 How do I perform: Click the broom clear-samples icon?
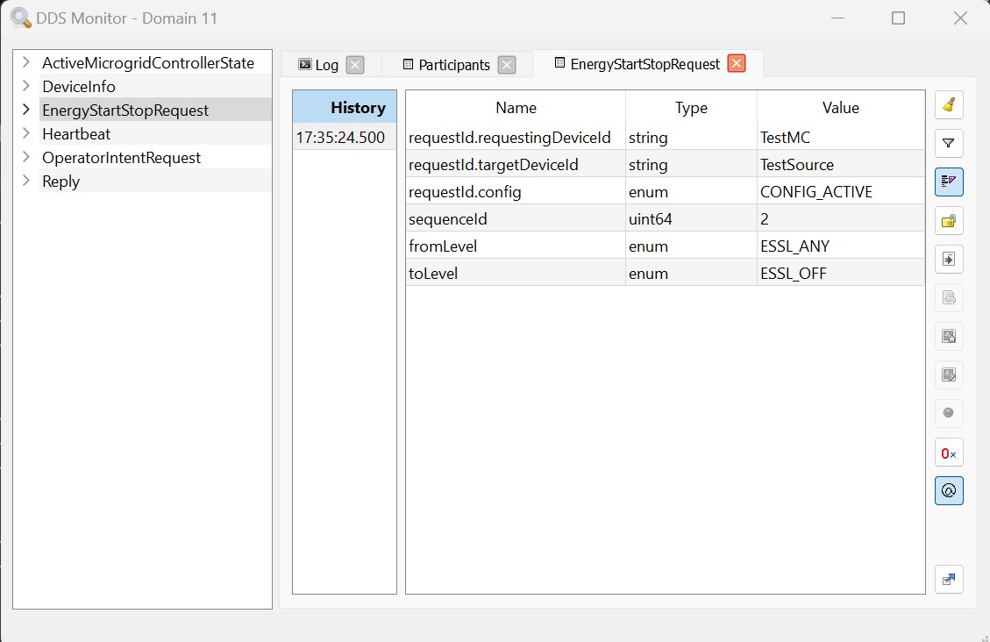point(949,105)
